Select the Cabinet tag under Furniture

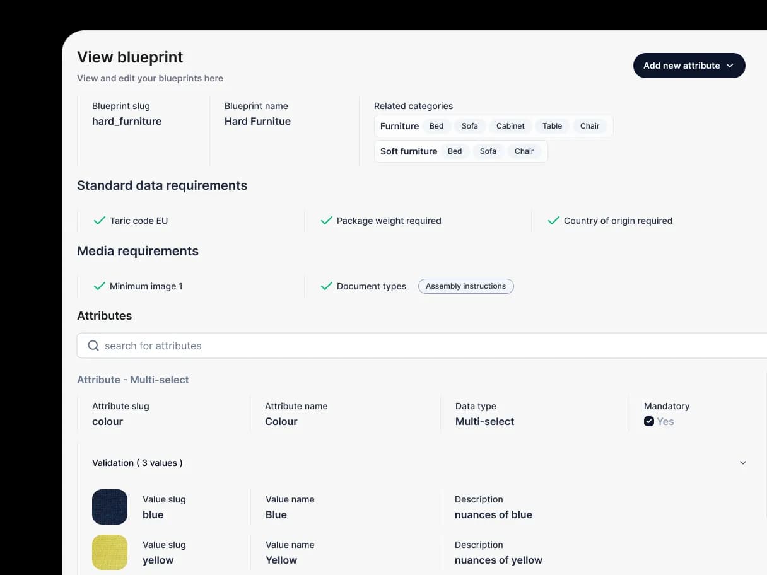tap(510, 125)
